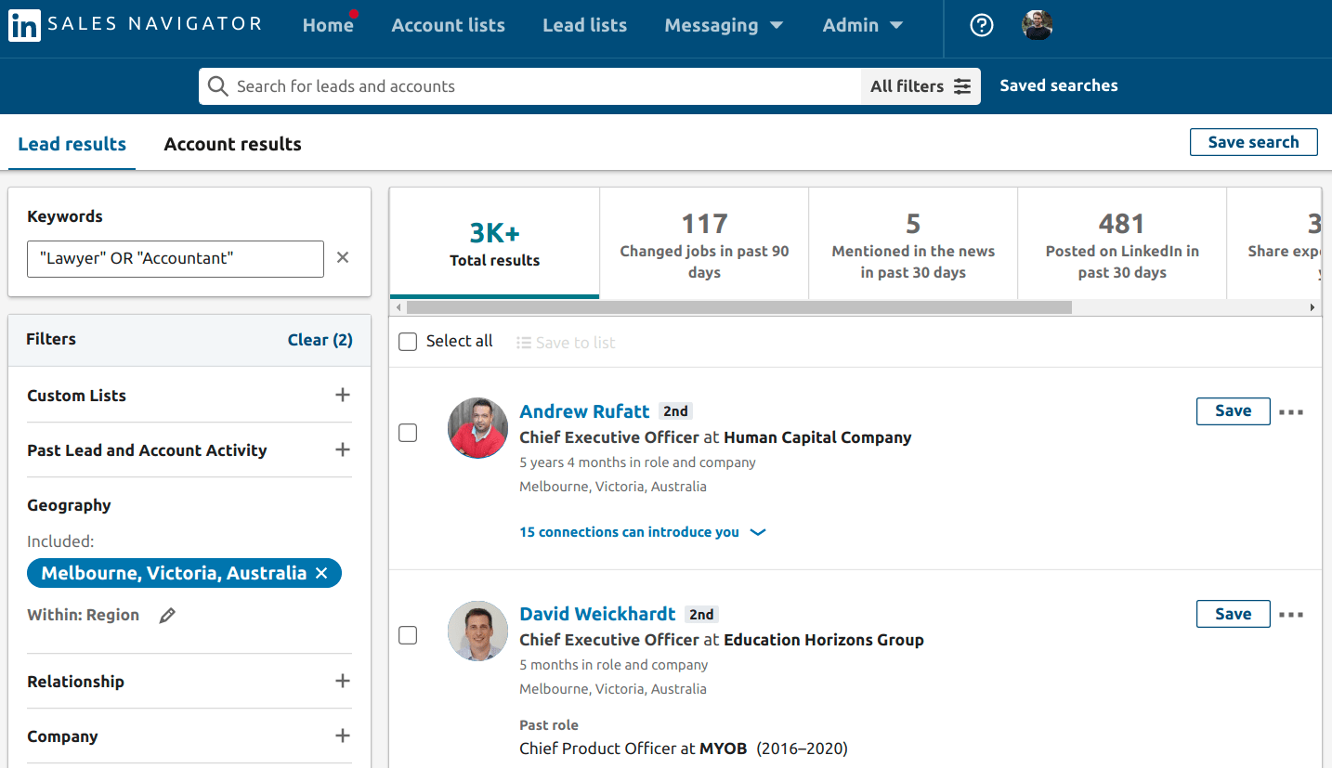Remove the Melbourne, Victoria, Australia geography chip
The height and width of the screenshot is (768, 1332).
pos(321,574)
